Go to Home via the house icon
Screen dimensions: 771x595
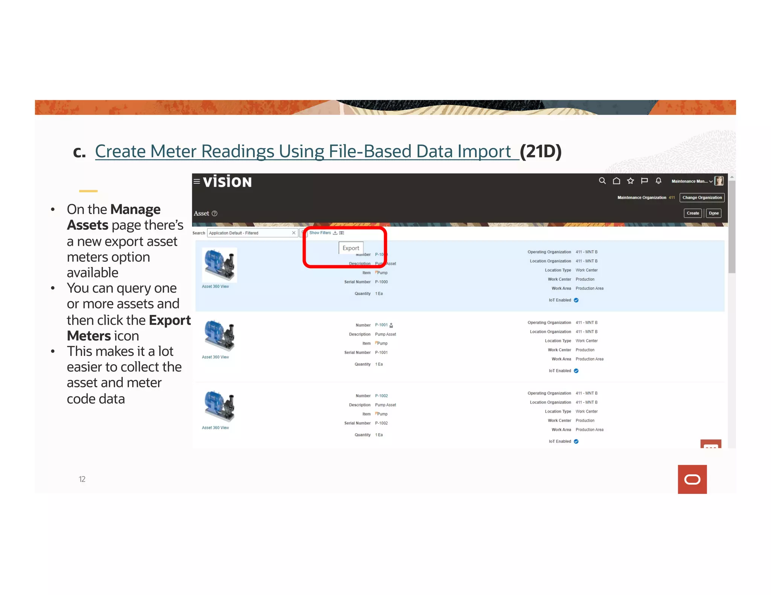pos(616,181)
